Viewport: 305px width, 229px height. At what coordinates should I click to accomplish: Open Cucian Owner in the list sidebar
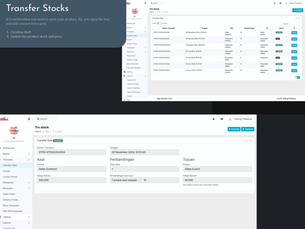click(x=132, y=44)
